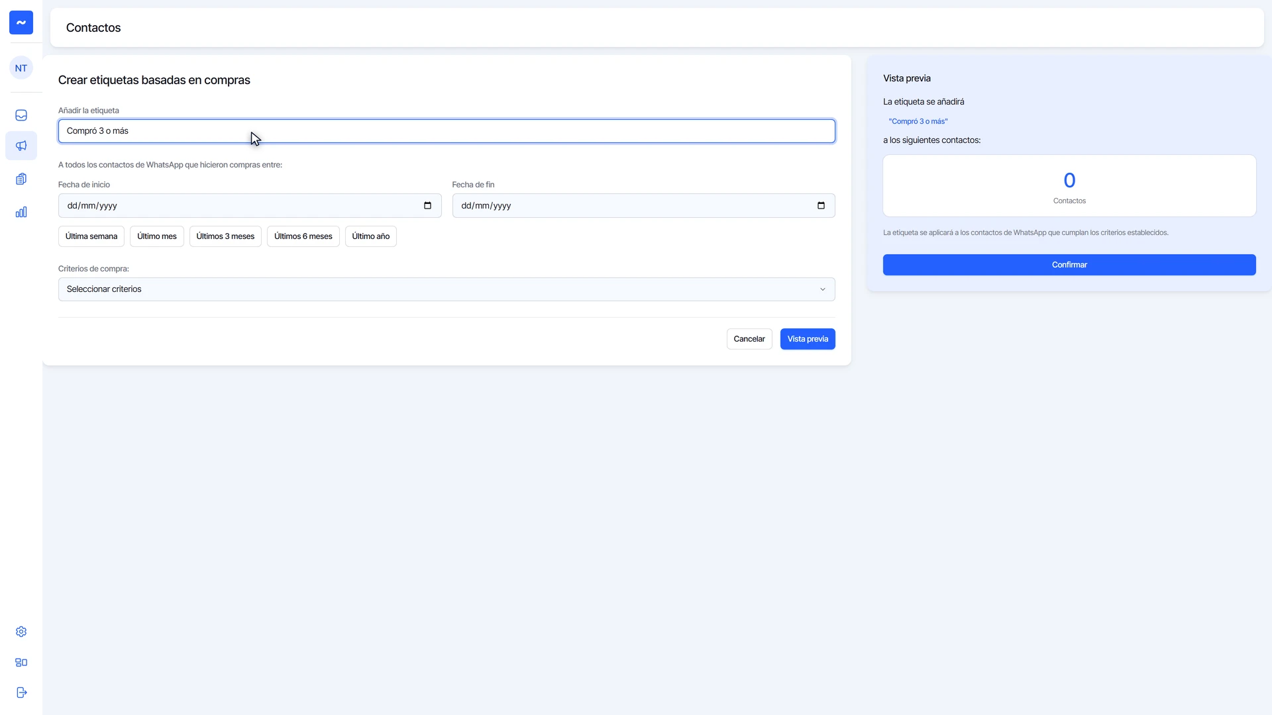Choose the Último año preset
This screenshot has width=1272, height=715.
(371, 236)
